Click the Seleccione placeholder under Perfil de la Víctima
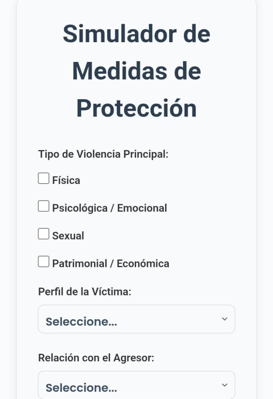Image resolution: width=273 pixels, height=399 pixels. pos(81,322)
